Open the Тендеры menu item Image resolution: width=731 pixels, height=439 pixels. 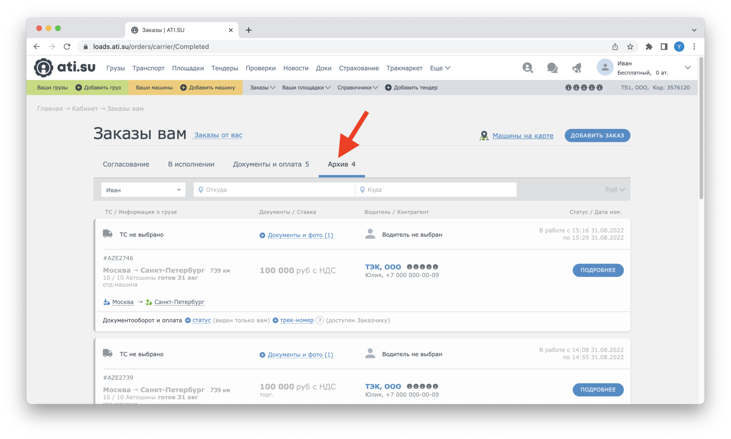[x=225, y=68]
